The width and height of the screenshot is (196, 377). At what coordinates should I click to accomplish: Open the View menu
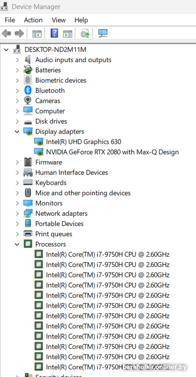pos(59,20)
